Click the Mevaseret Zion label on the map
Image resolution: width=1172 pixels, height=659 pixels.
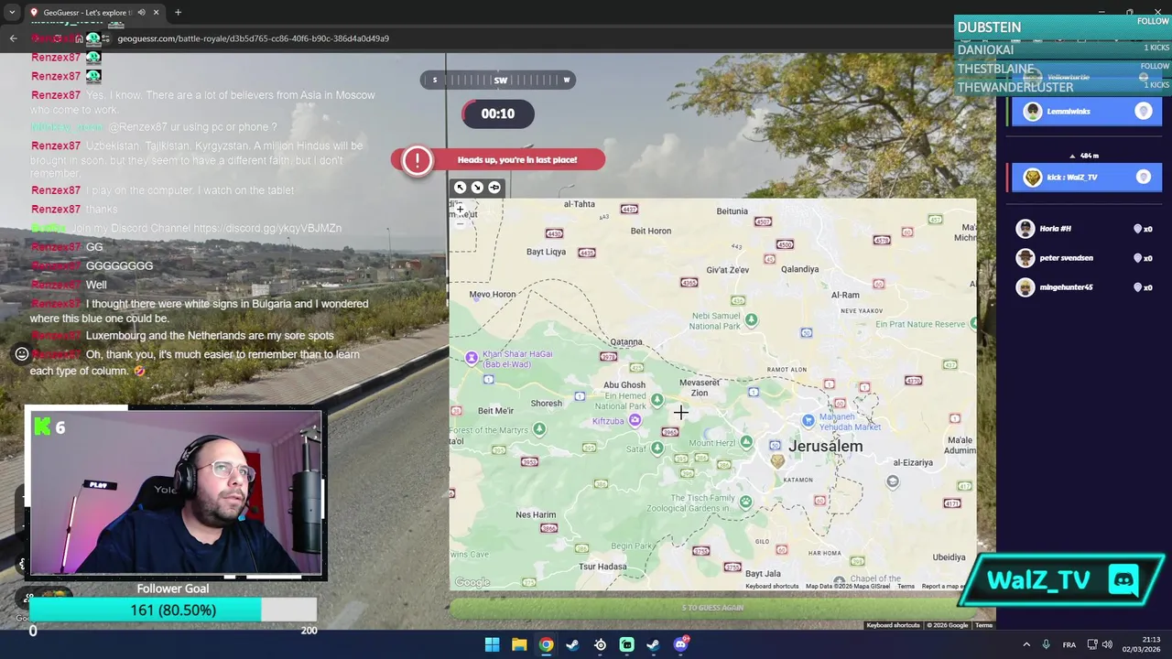pos(700,387)
